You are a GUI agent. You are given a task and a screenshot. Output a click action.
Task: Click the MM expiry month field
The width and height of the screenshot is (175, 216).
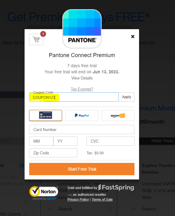pyautogui.click(x=41, y=141)
